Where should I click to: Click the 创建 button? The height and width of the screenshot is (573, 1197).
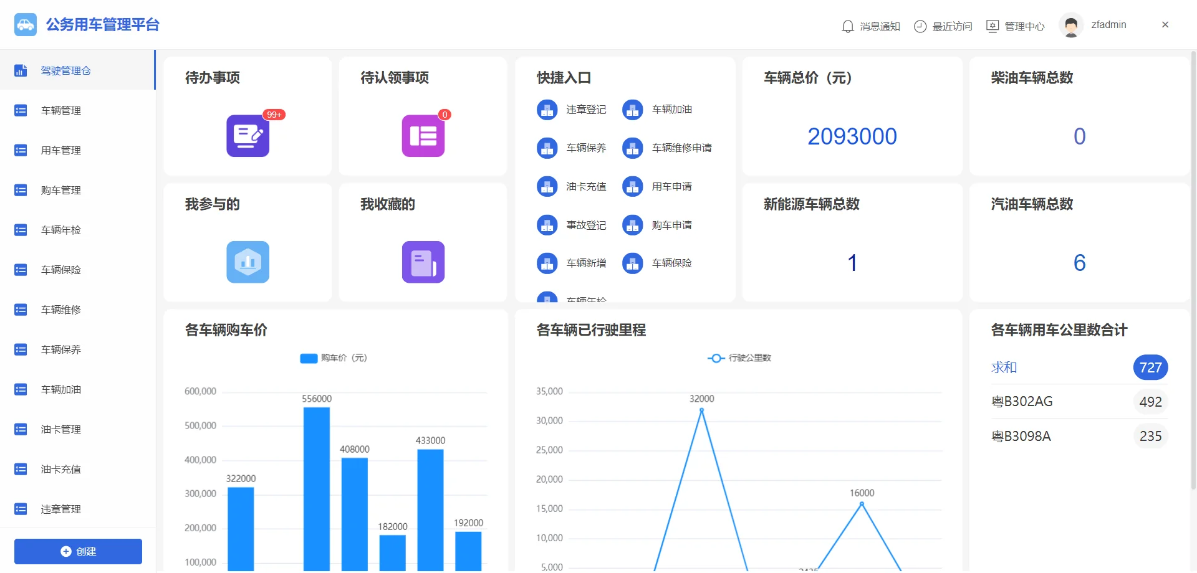coord(78,551)
